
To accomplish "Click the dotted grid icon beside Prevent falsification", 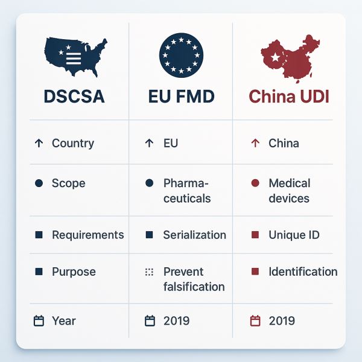I will [x=150, y=271].
